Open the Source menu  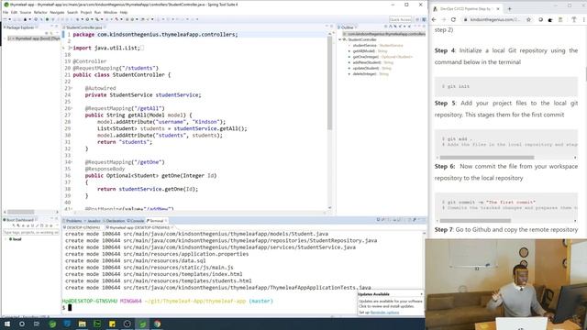26,12
